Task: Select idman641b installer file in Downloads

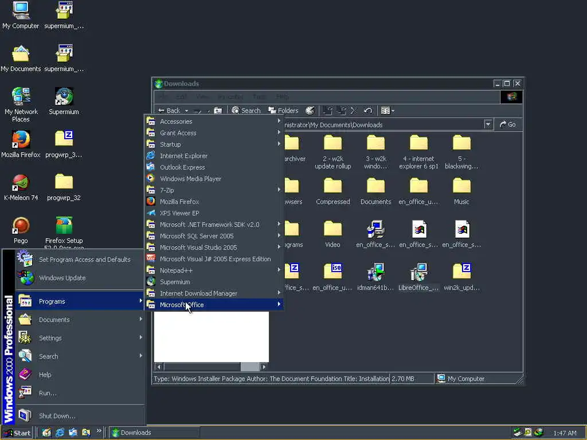Action: (375, 277)
